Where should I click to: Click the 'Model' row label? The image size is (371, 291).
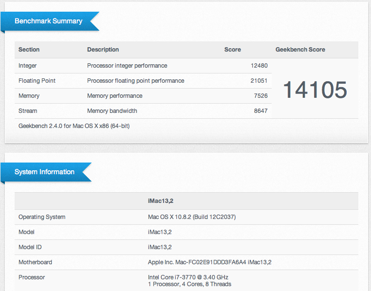click(x=26, y=232)
